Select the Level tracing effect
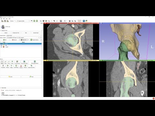Screen dimensions: 155x116 click(x=17, y=62)
